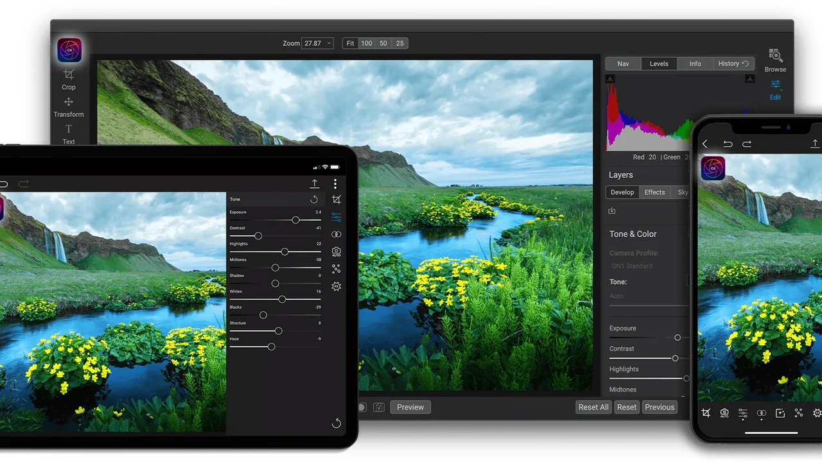This screenshot has width=822, height=462.
Task: Tap the overlapping circles icon on tablet
Action: (337, 234)
